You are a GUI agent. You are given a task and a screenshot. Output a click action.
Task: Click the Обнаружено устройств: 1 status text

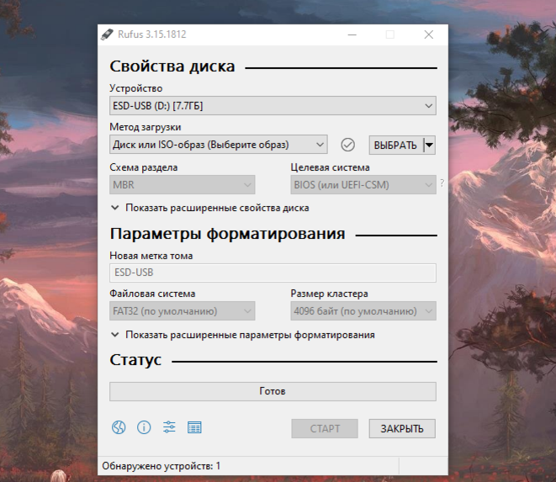162,466
